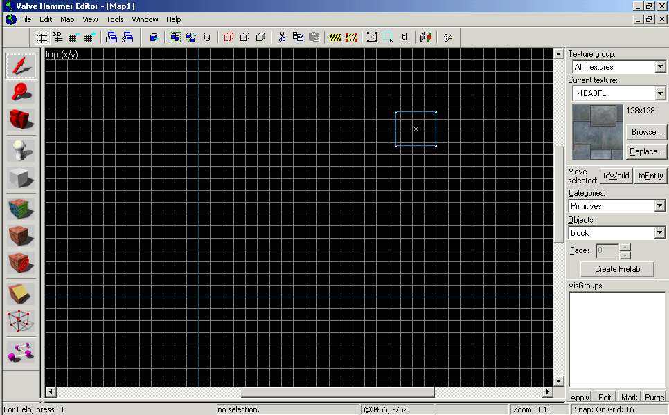Click the Texture alignment red-green icon
Image resolution: width=669 pixels, height=415 pixels.
(426, 37)
